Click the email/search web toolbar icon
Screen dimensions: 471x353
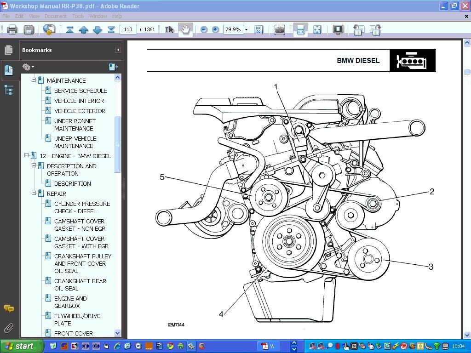[49, 29]
